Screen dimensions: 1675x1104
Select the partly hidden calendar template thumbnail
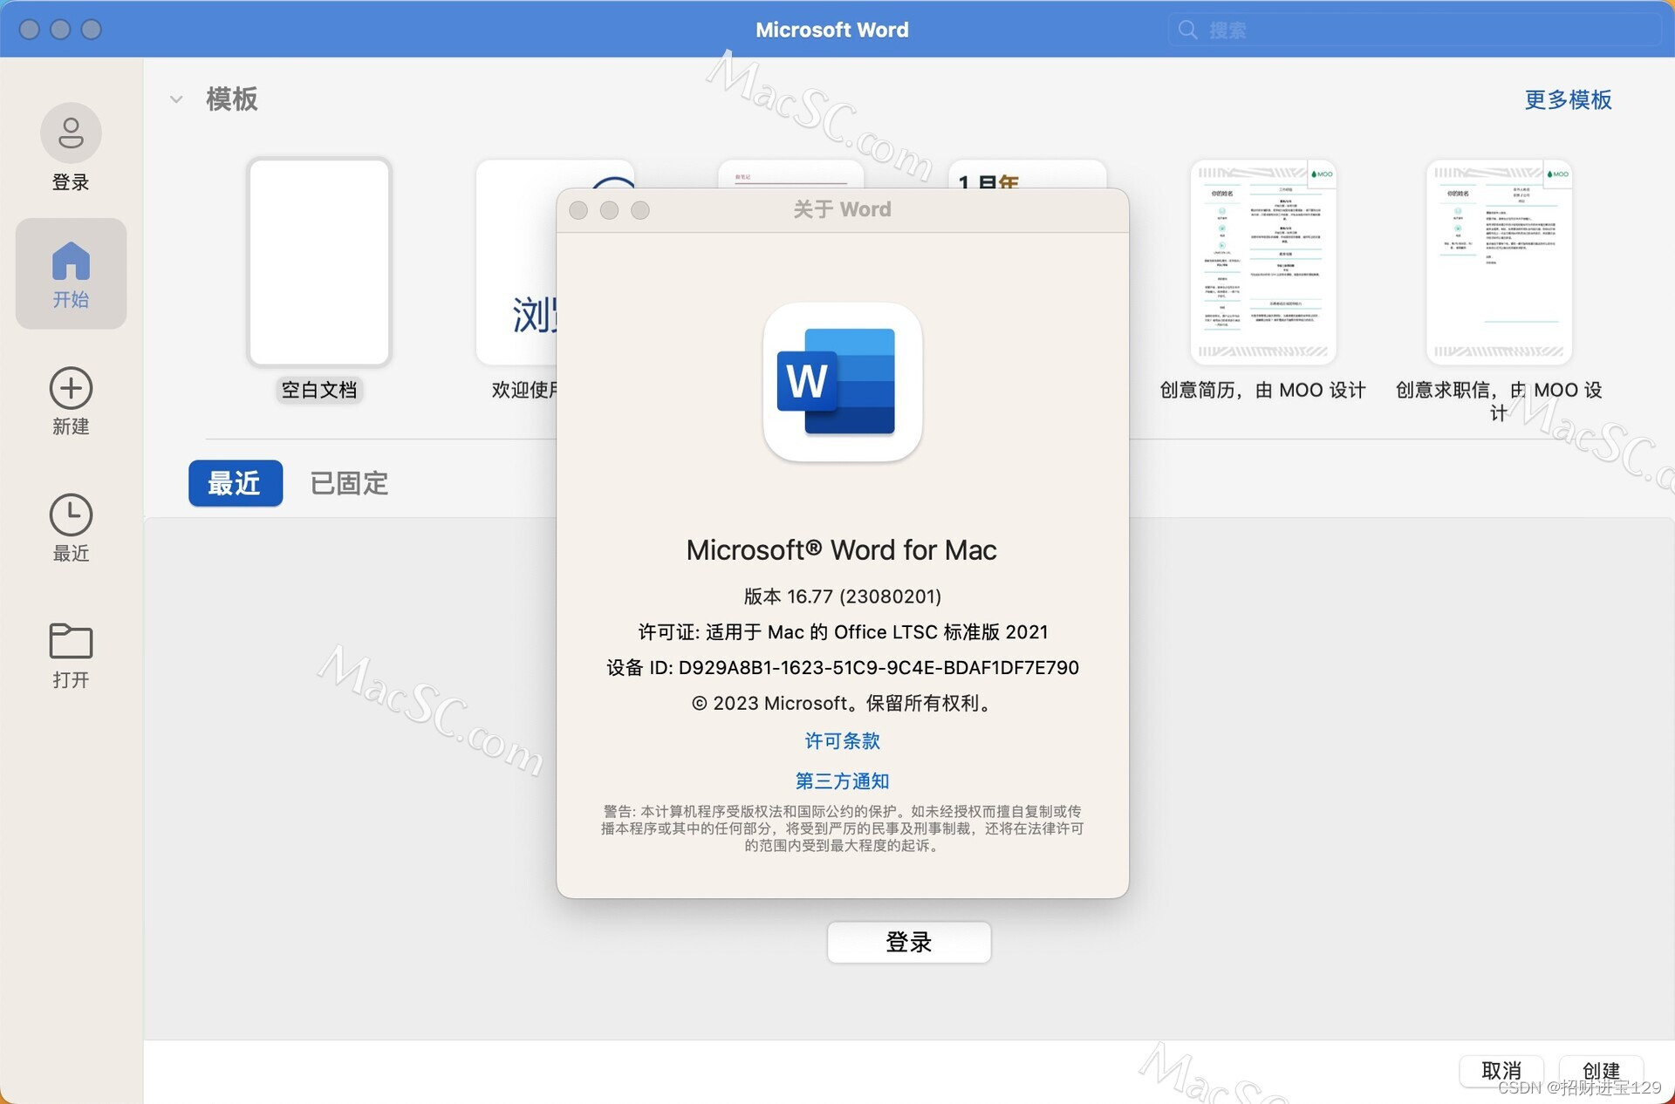point(1028,174)
